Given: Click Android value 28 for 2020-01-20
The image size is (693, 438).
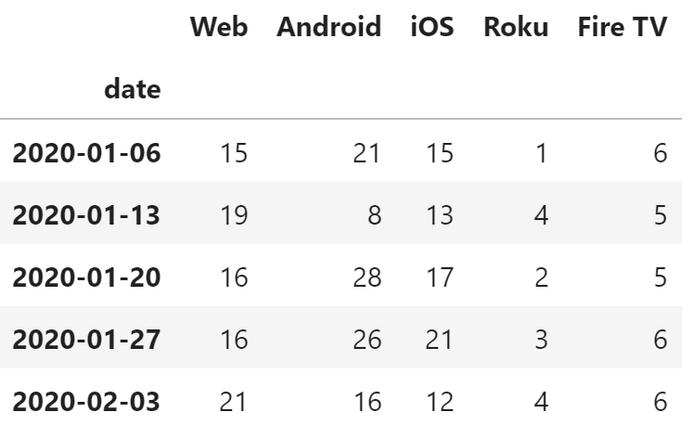Looking at the screenshot, I should pos(367,278).
